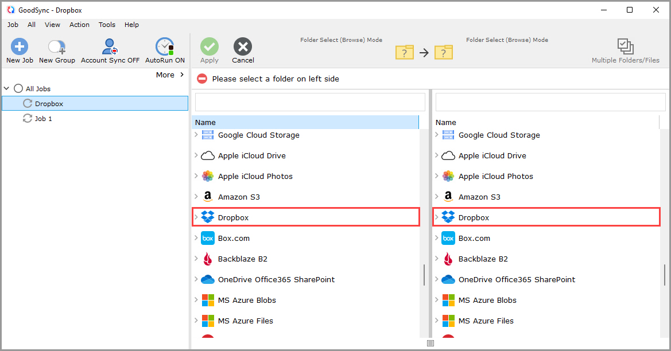The height and width of the screenshot is (351, 671).
Task: Expand Google Cloud Storage in left pane
Action: coord(196,135)
